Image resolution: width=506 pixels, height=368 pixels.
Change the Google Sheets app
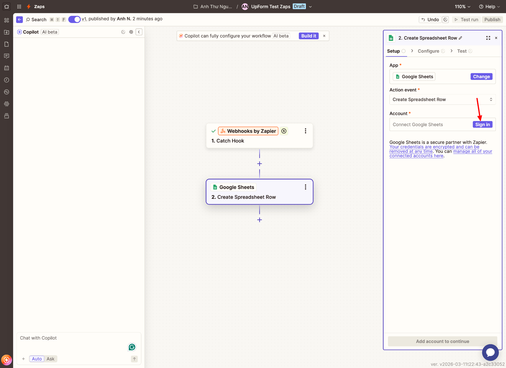(x=481, y=77)
